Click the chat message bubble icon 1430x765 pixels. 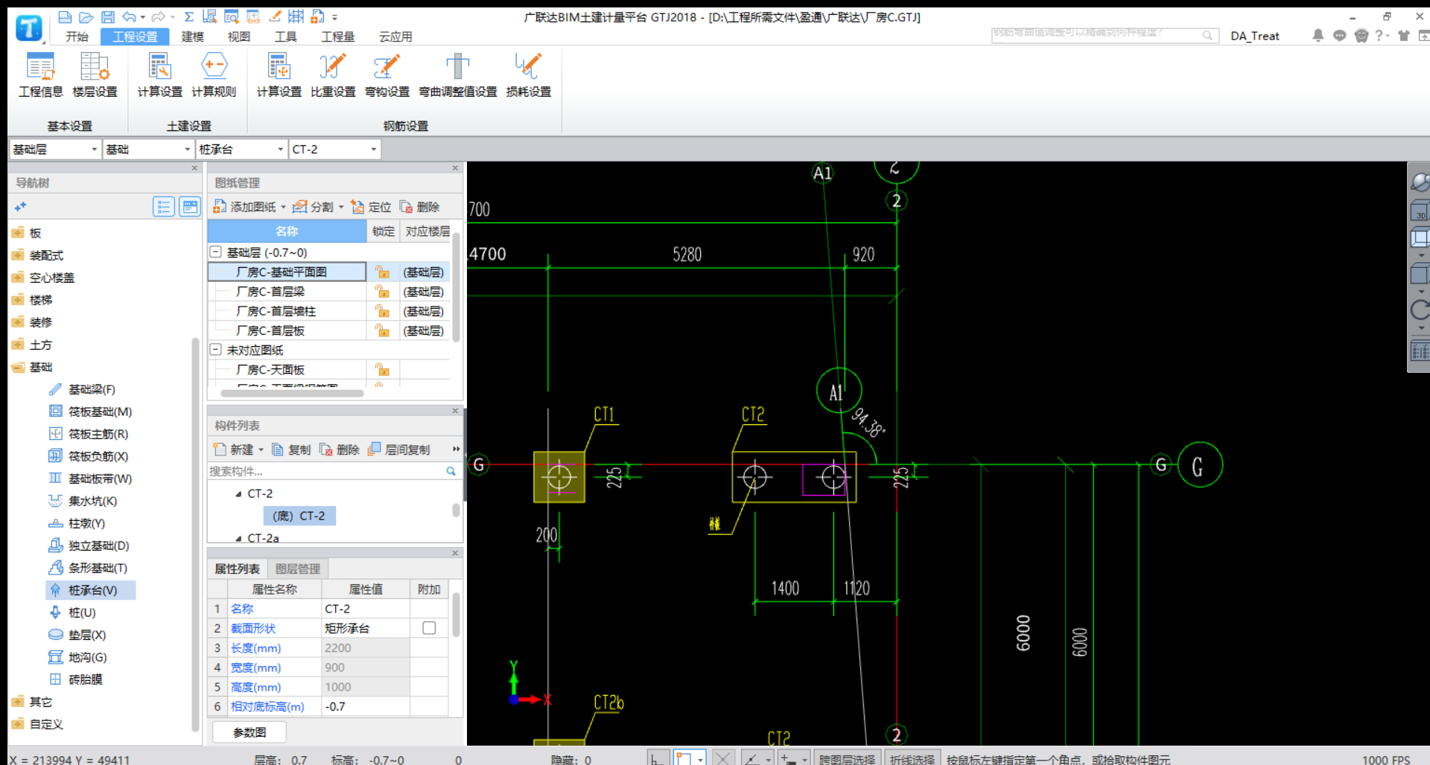[1339, 35]
